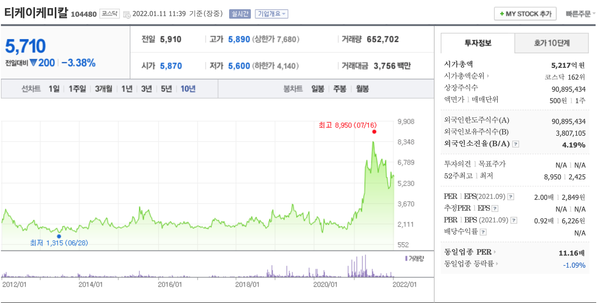Click the 코스닥 market badge
Screen dimensions: 599x303
(110, 14)
